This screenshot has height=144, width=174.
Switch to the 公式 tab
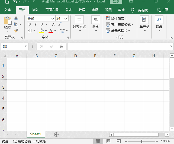tap(69, 10)
